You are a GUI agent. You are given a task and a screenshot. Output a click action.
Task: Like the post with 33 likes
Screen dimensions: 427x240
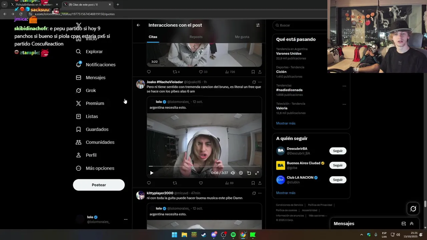click(x=203, y=72)
